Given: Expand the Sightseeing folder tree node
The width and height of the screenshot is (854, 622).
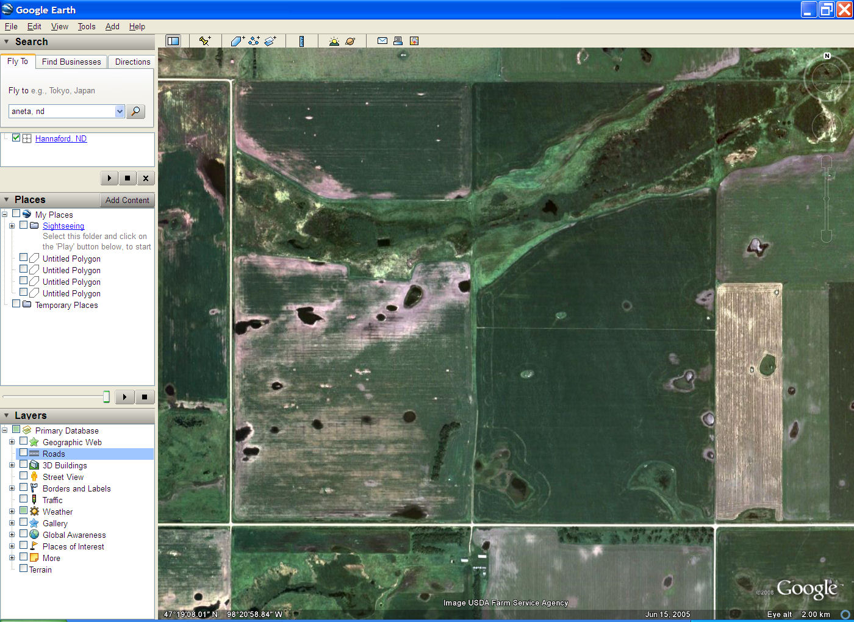Looking at the screenshot, I should point(12,226).
